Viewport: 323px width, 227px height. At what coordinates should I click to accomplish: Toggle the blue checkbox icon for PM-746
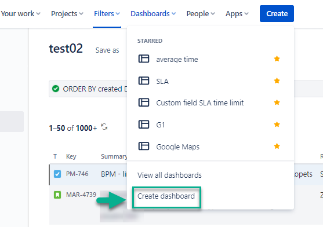pyautogui.click(x=57, y=174)
